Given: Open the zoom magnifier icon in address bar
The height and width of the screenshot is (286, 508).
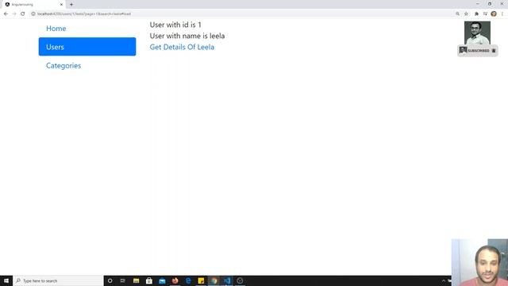Looking at the screenshot, I should click(457, 14).
